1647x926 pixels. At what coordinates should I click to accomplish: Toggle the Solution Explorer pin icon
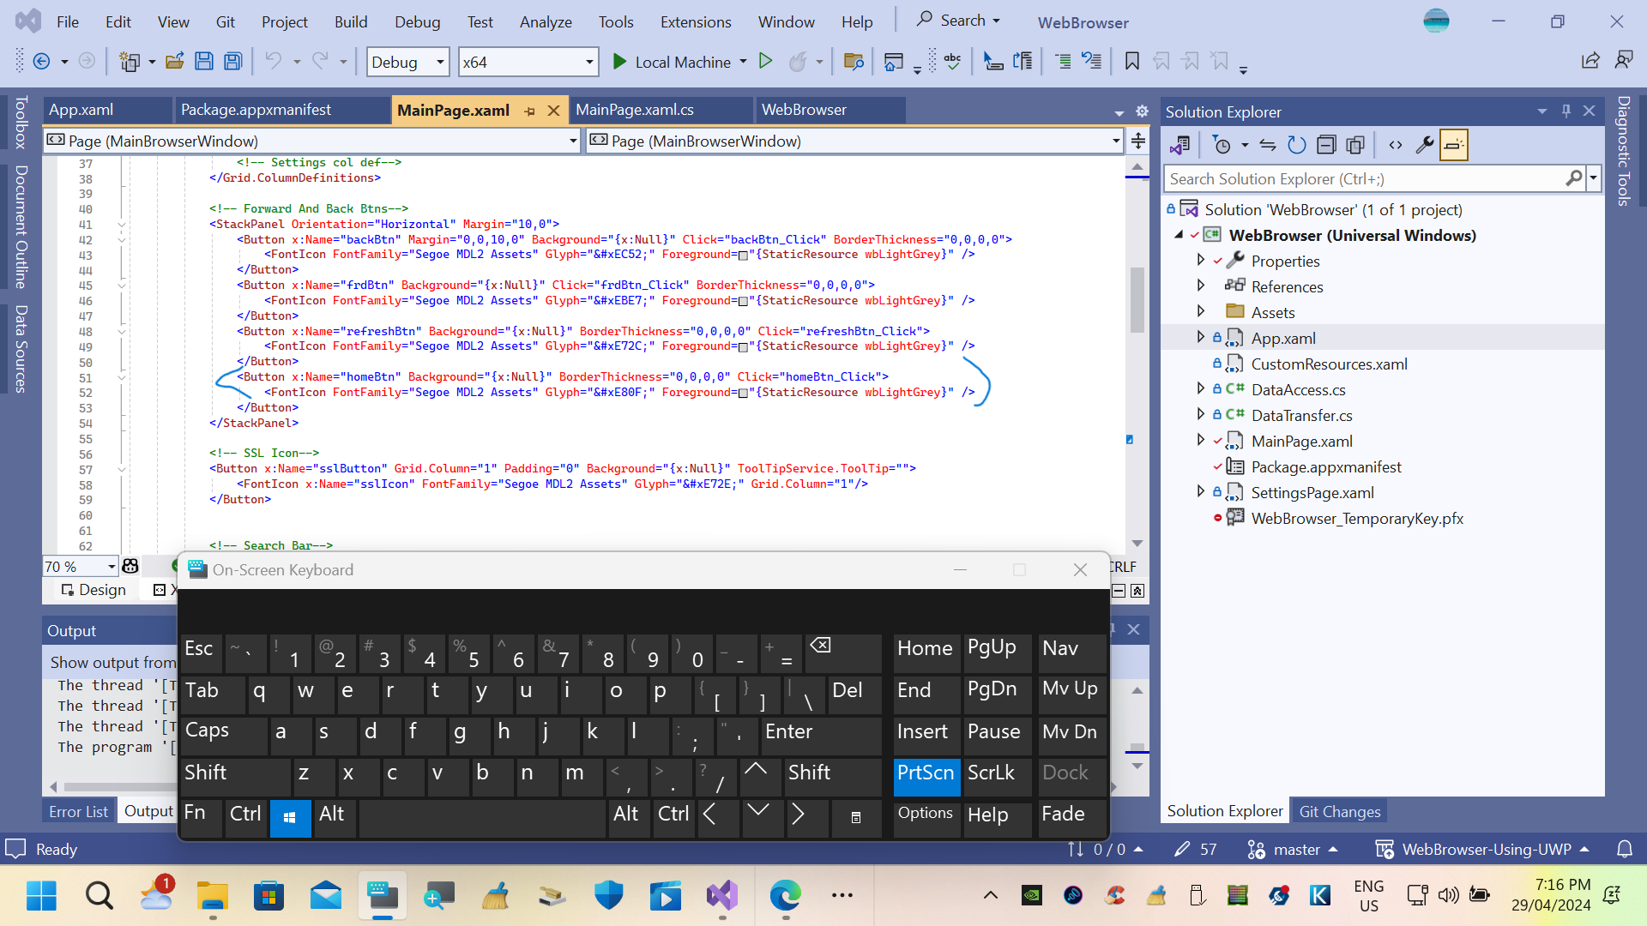(1566, 112)
